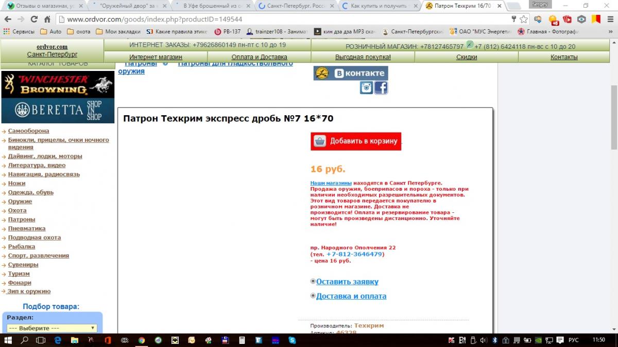
Task: Bookmark this page with the star icon
Action: (524, 19)
